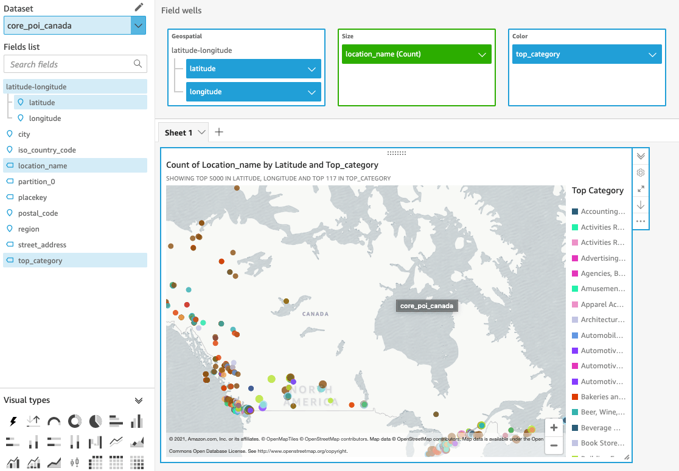Image resolution: width=679 pixels, height=471 pixels.
Task: Select the box plot visual type
Action: (74, 462)
